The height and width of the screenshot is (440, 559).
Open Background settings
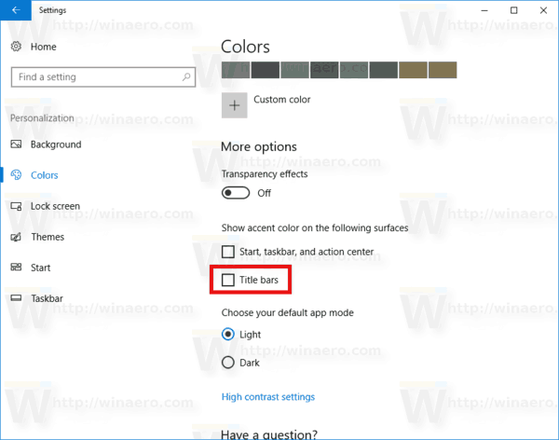point(56,144)
